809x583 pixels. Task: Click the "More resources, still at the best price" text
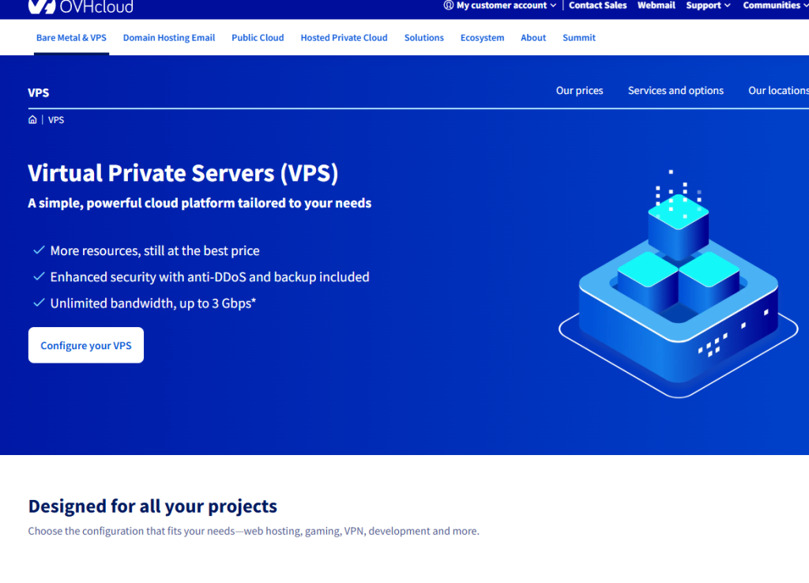[x=155, y=250]
